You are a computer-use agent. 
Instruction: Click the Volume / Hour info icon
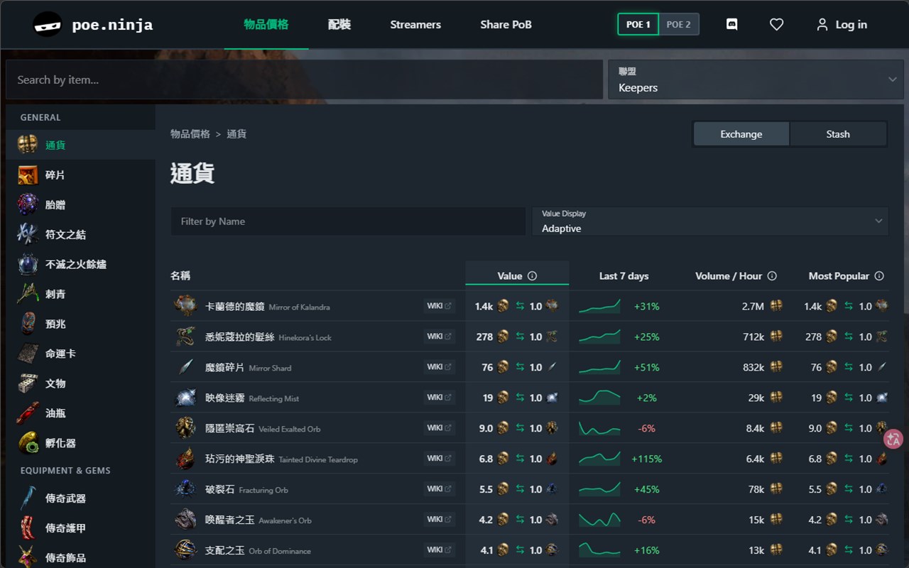coord(772,276)
